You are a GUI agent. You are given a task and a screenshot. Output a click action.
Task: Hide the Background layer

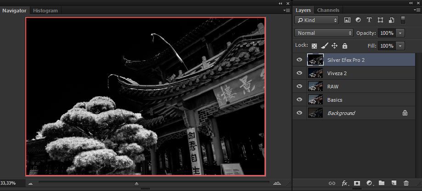(x=299, y=113)
